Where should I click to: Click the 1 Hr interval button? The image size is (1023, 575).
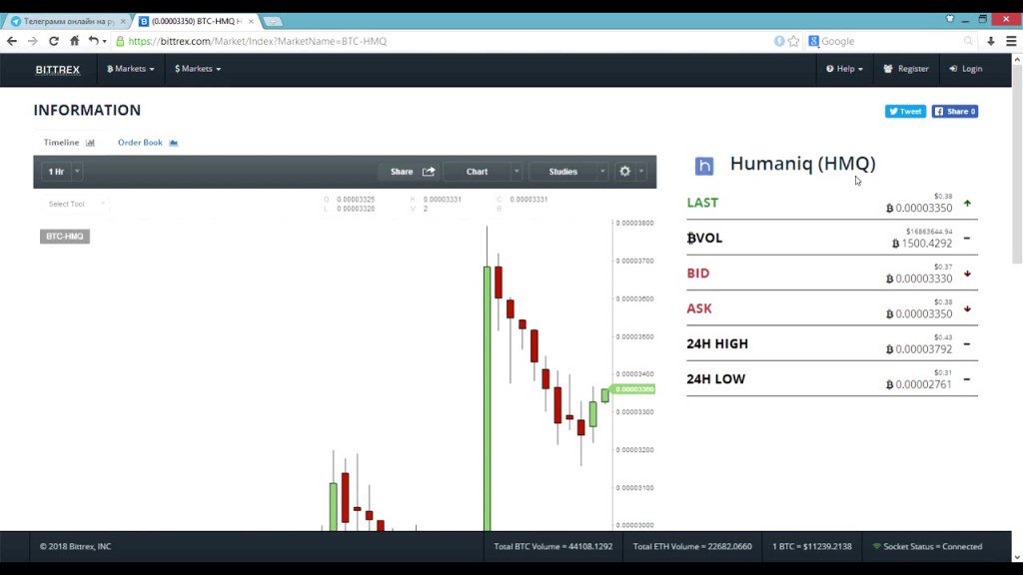click(x=56, y=172)
